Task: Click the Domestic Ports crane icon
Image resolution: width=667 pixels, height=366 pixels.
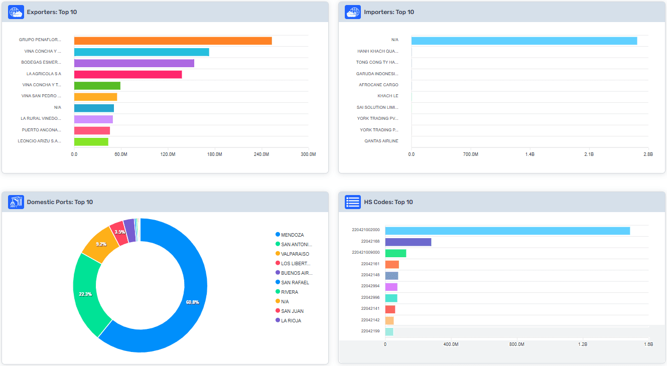Action: click(16, 202)
